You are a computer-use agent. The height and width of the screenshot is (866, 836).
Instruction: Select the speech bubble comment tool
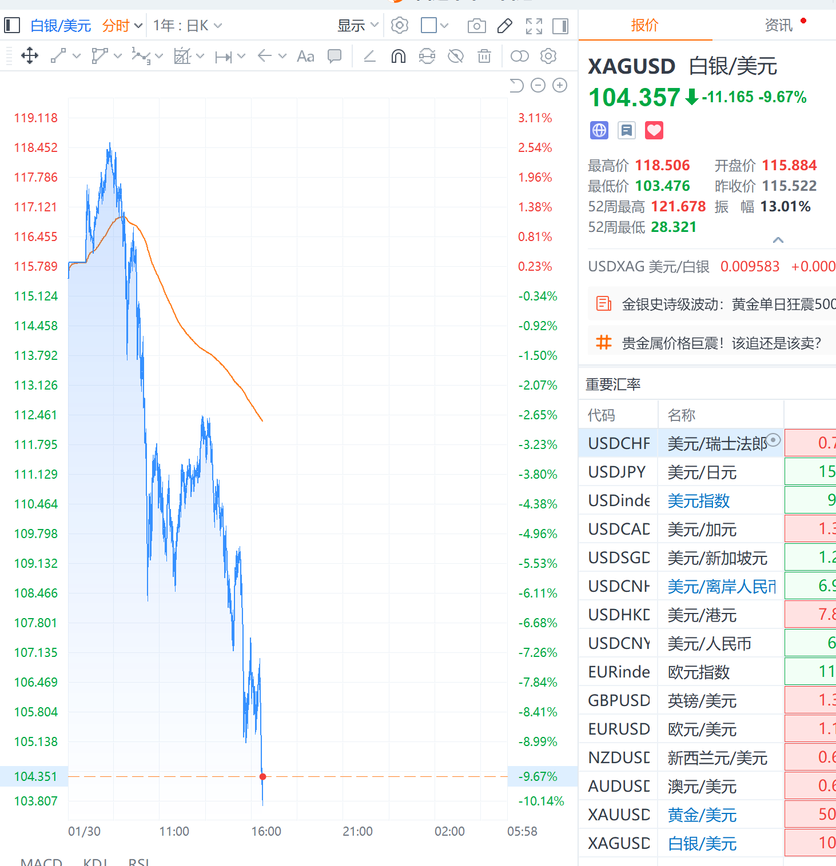[335, 56]
